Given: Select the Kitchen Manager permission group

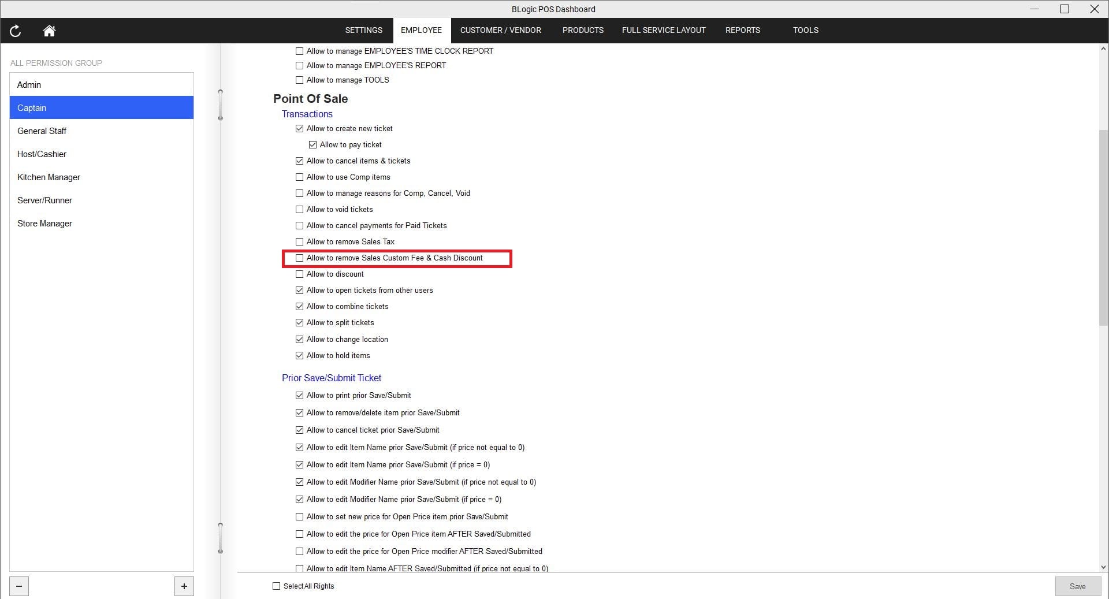Looking at the screenshot, I should tap(49, 177).
